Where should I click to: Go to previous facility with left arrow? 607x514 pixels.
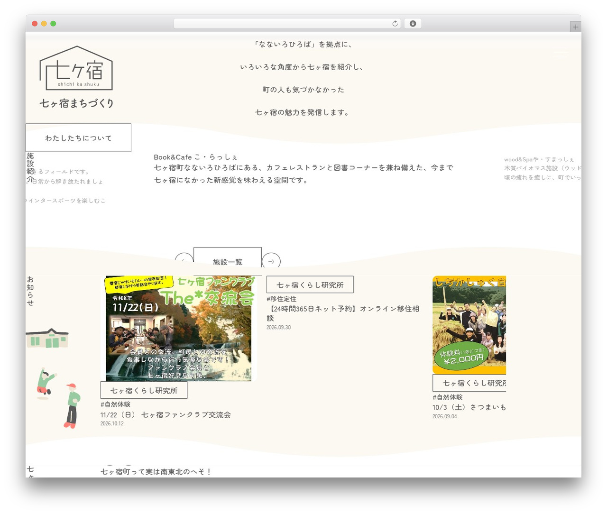coord(184,260)
